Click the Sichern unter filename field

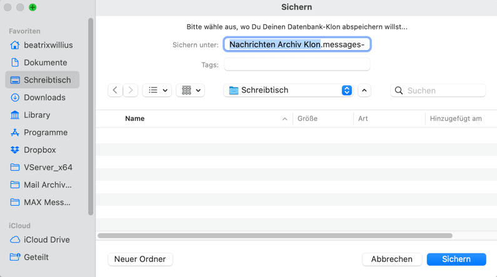297,44
